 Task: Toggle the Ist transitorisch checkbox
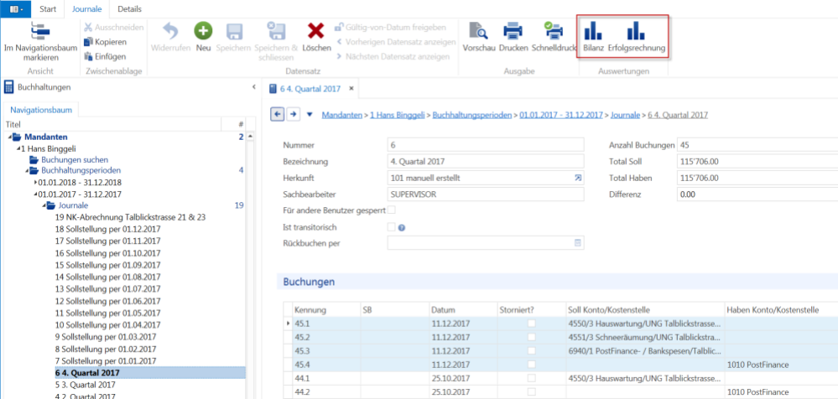click(391, 227)
